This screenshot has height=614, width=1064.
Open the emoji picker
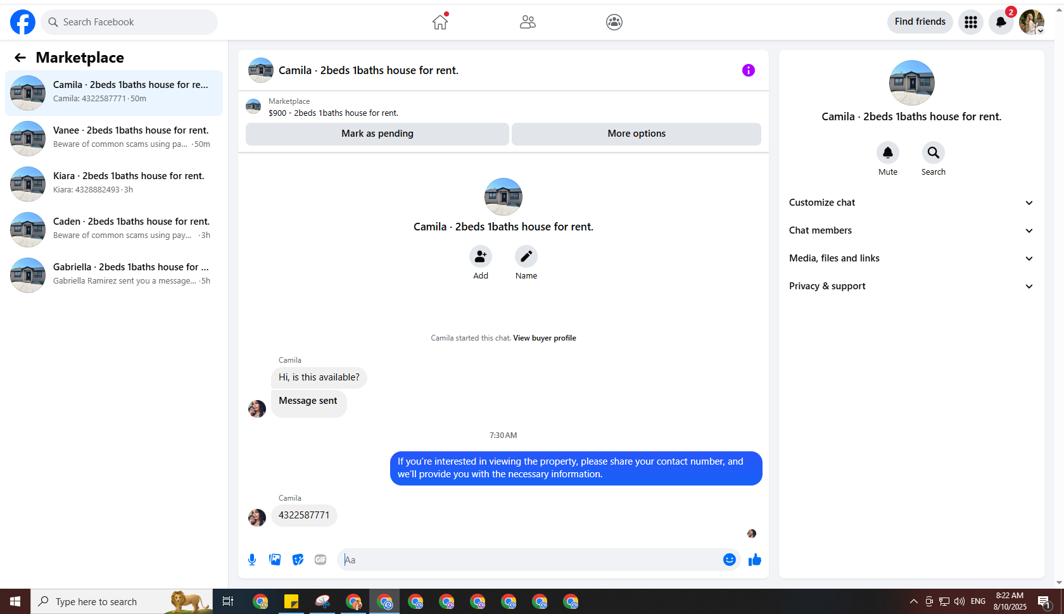pyautogui.click(x=730, y=560)
